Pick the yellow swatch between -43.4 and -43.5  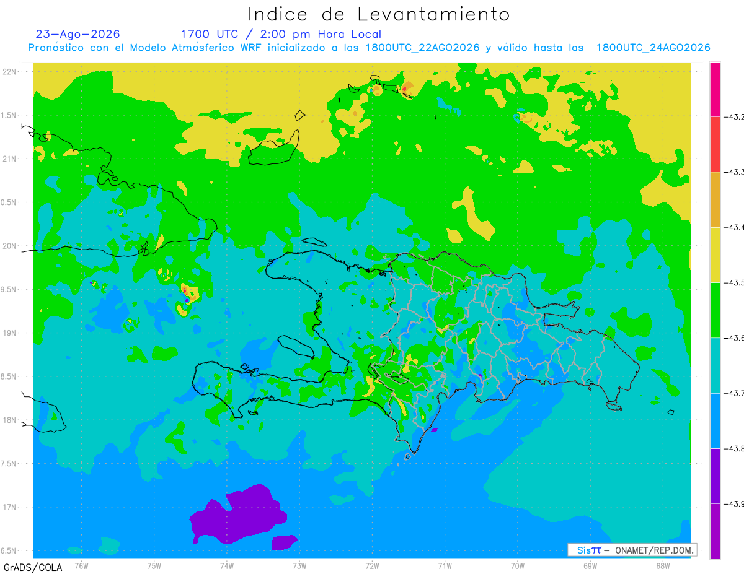pyautogui.click(x=715, y=254)
